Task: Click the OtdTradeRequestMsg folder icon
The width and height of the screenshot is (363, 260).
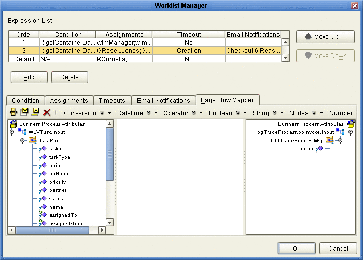Action: pos(330,140)
